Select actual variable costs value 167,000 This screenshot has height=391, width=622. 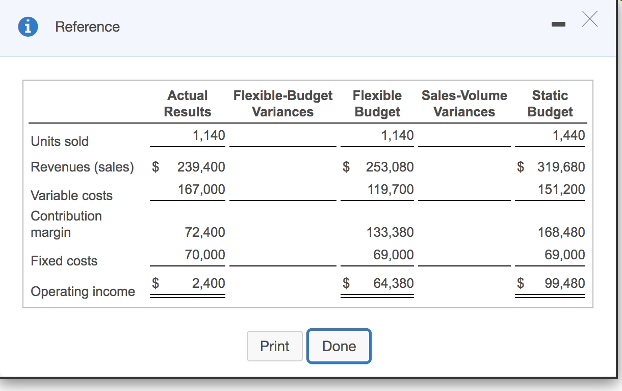pyautogui.click(x=201, y=189)
